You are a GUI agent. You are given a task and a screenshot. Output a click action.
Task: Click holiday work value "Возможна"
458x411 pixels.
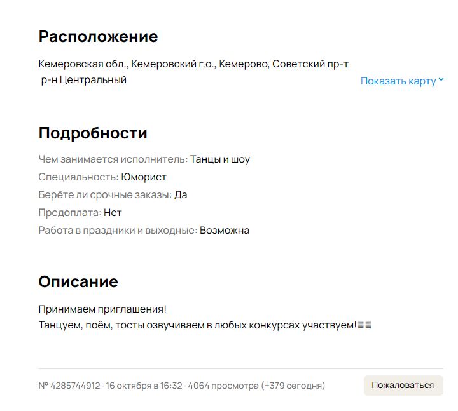pos(225,231)
